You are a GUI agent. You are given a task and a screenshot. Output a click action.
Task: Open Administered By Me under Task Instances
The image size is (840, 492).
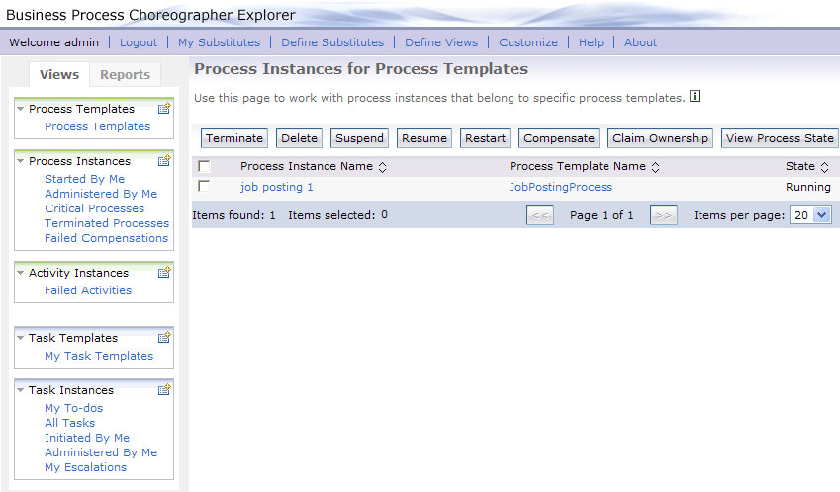pyautogui.click(x=101, y=452)
